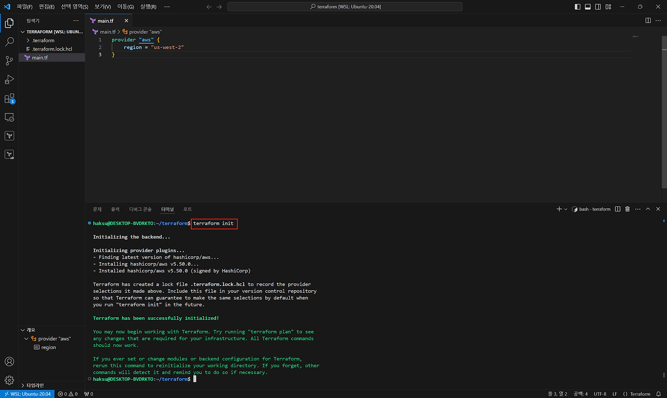
Task: Select the Terraform language mode button
Action: 637,394
